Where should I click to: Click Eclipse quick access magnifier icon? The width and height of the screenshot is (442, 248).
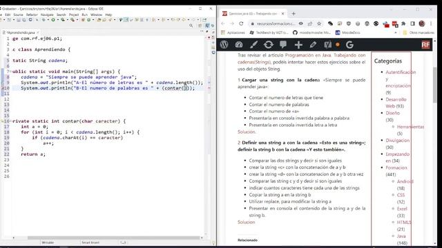click(191, 25)
